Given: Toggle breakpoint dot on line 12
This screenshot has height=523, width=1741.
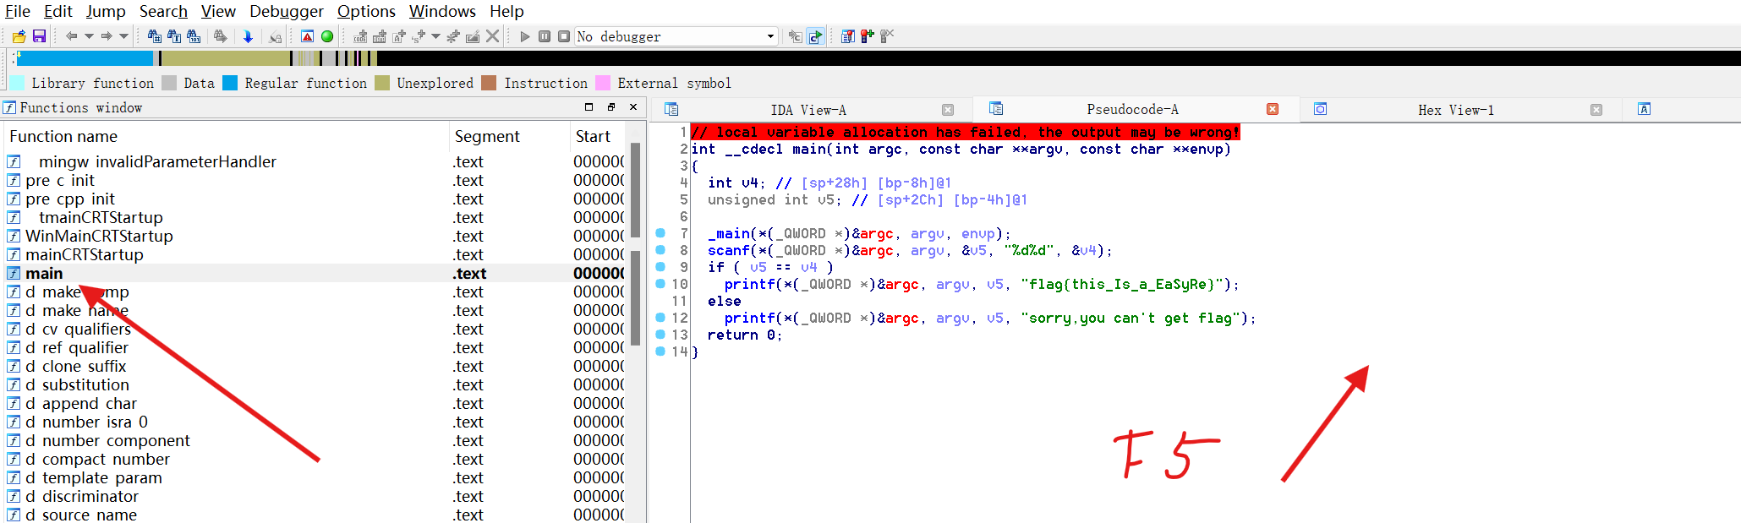Looking at the screenshot, I should pos(660,318).
